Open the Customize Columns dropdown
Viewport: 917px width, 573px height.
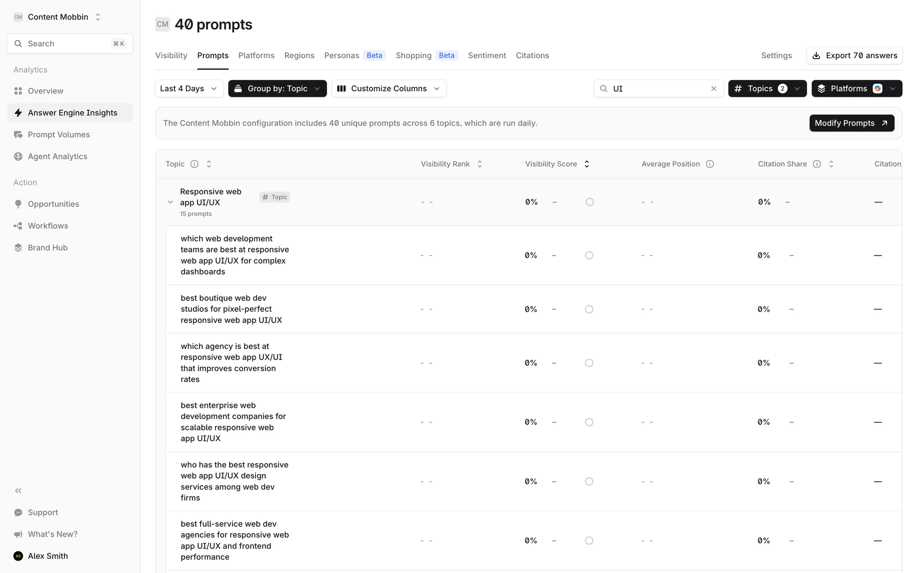tap(388, 89)
